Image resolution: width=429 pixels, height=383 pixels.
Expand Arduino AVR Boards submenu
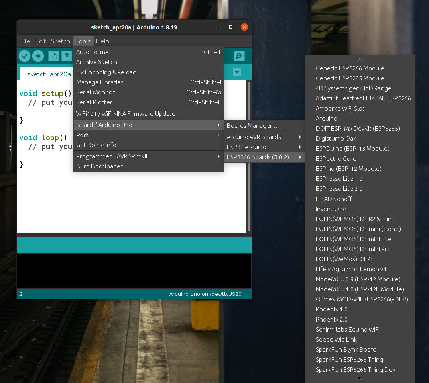(x=264, y=137)
